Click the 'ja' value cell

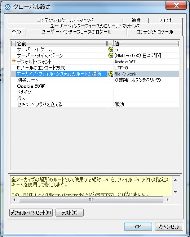click(x=146, y=49)
